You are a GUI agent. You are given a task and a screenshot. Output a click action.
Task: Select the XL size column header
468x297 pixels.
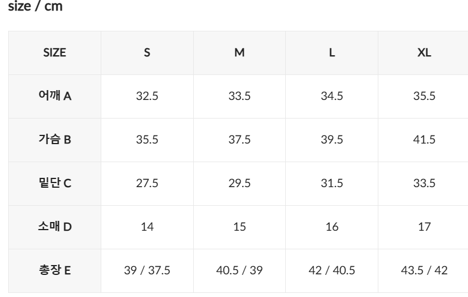[424, 53]
